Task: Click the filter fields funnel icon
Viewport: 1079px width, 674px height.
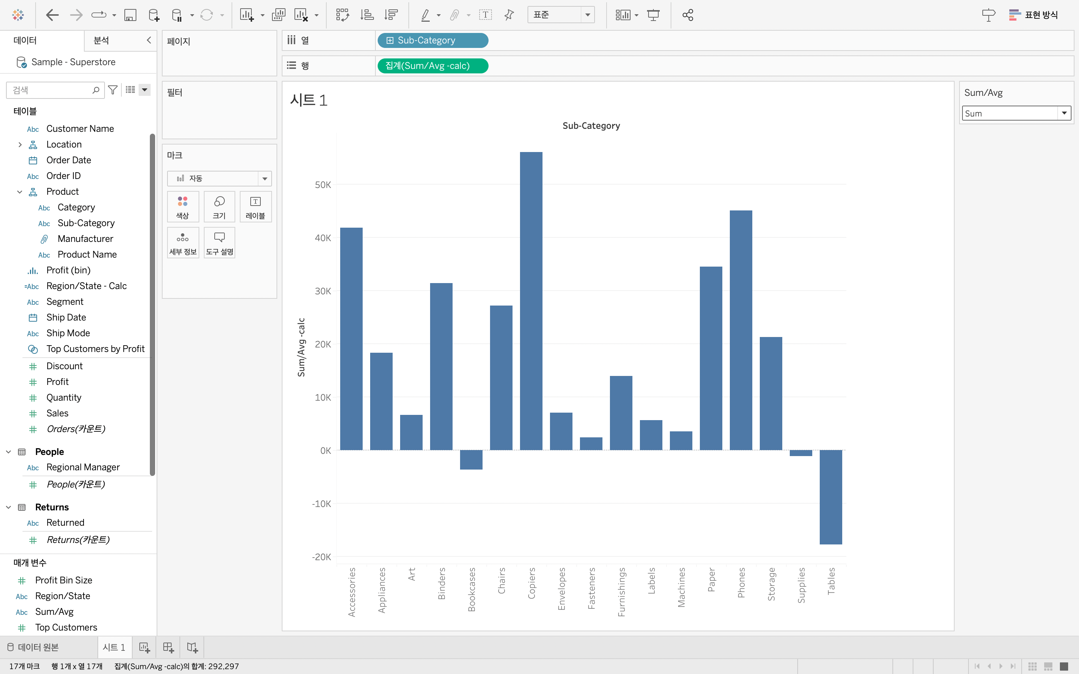Action: click(x=113, y=90)
